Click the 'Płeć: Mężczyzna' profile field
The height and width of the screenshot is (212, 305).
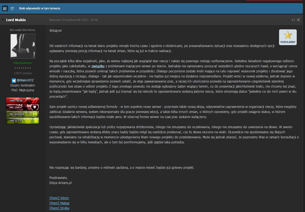23,90
